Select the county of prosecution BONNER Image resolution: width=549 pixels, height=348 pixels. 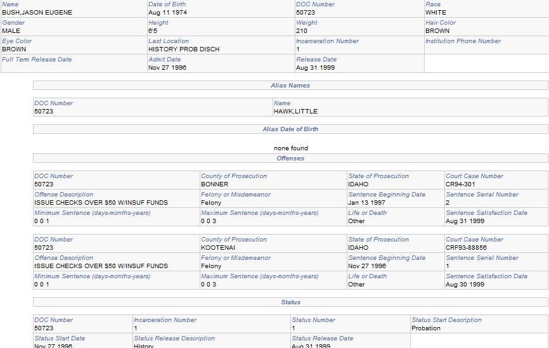pos(214,184)
